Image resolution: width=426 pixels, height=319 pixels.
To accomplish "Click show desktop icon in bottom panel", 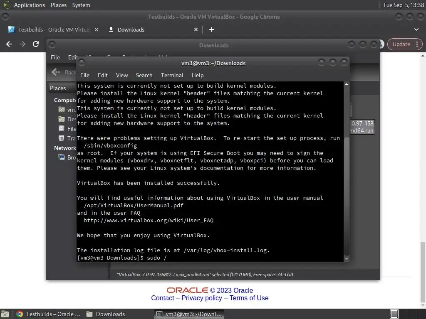I will [5, 314].
